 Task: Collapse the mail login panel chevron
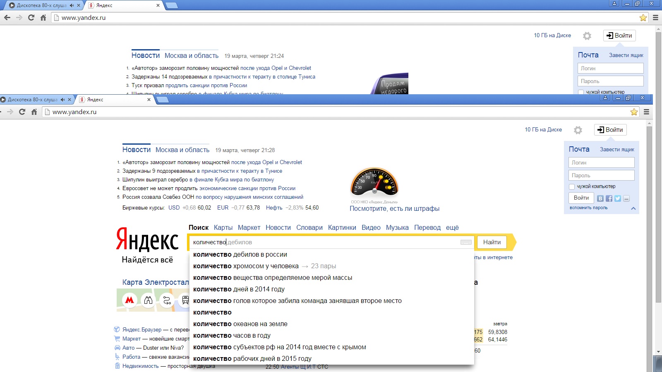pyautogui.click(x=633, y=208)
